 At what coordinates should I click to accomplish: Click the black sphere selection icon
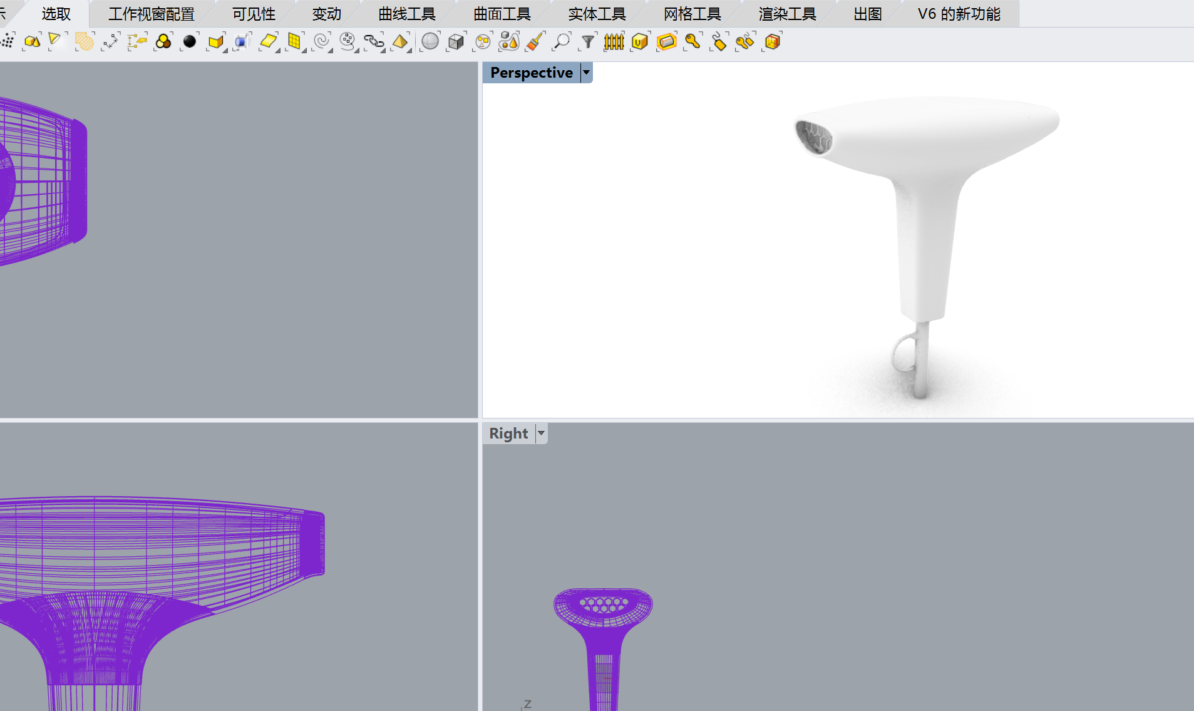click(x=189, y=42)
